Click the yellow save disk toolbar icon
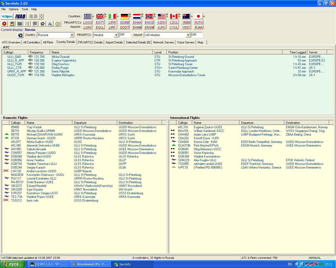This screenshot has width=336, height=268. point(12,23)
